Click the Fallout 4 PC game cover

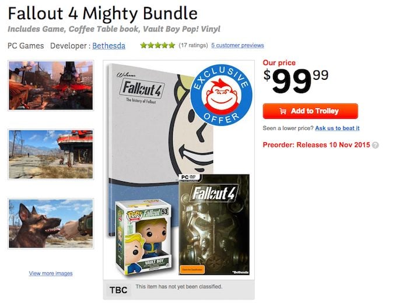click(214, 225)
